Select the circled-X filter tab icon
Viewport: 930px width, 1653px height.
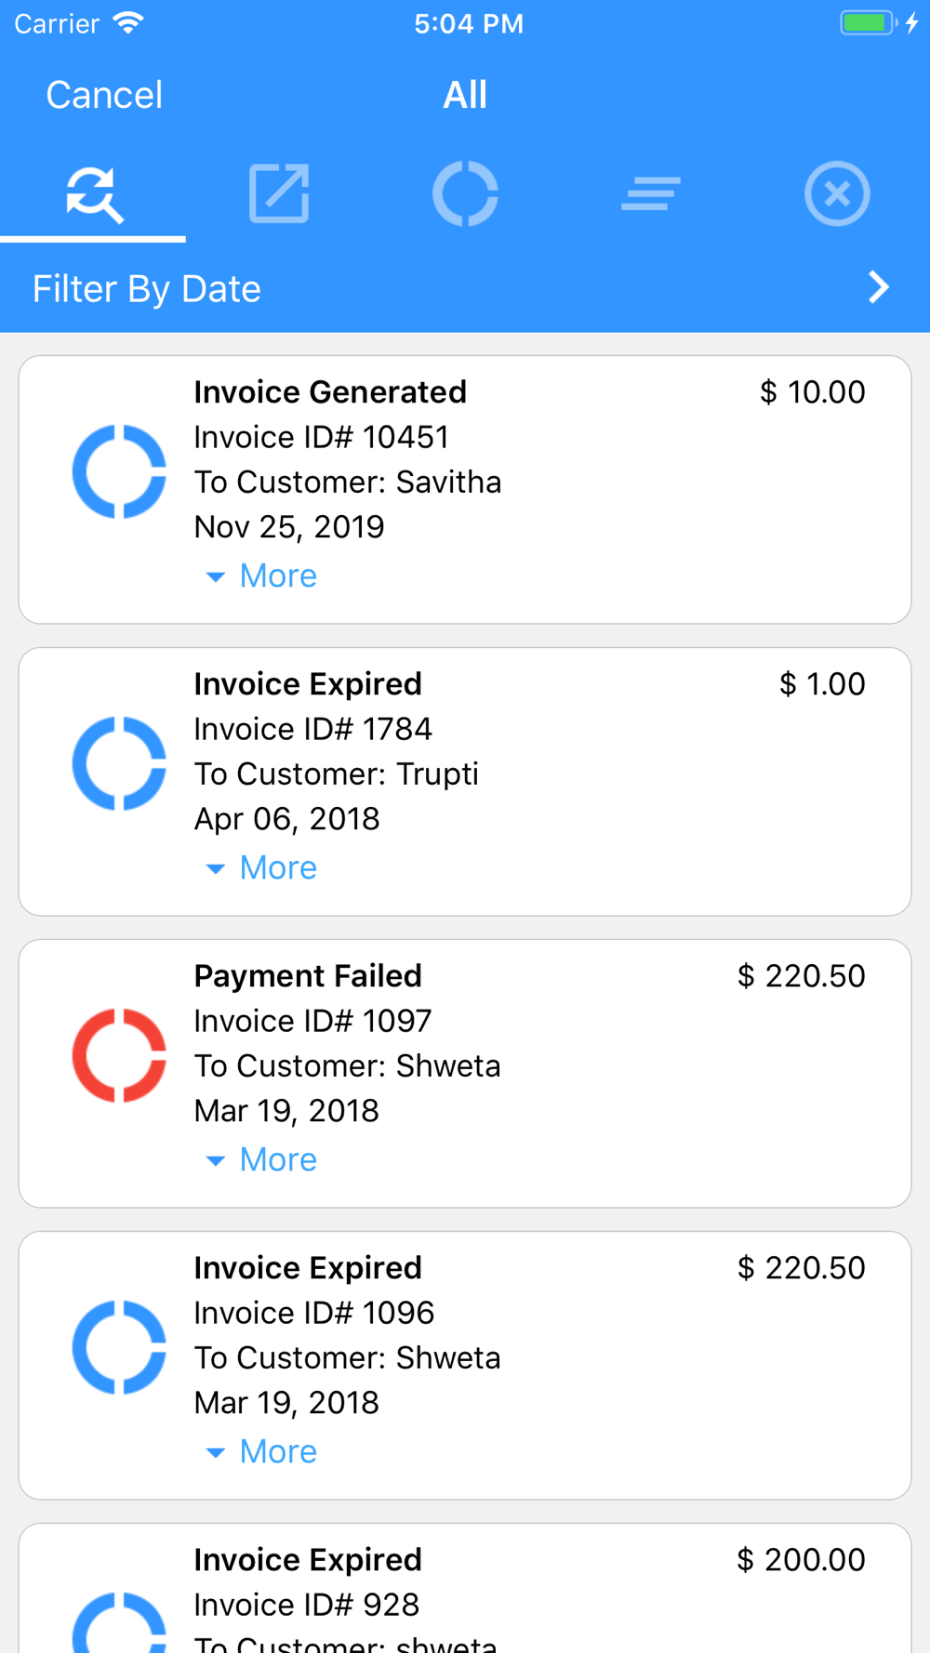pyautogui.click(x=837, y=194)
